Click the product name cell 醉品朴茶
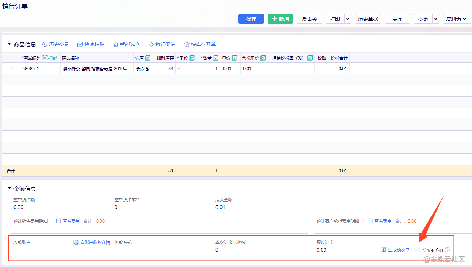The width and height of the screenshot is (472, 267). click(x=97, y=68)
